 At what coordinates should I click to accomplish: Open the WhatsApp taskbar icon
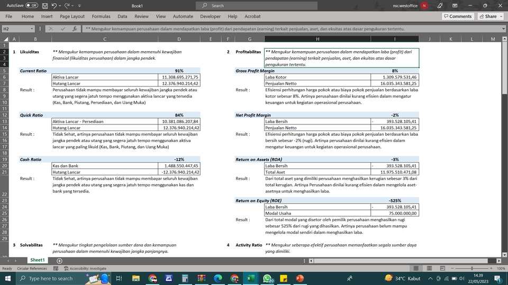point(268,278)
